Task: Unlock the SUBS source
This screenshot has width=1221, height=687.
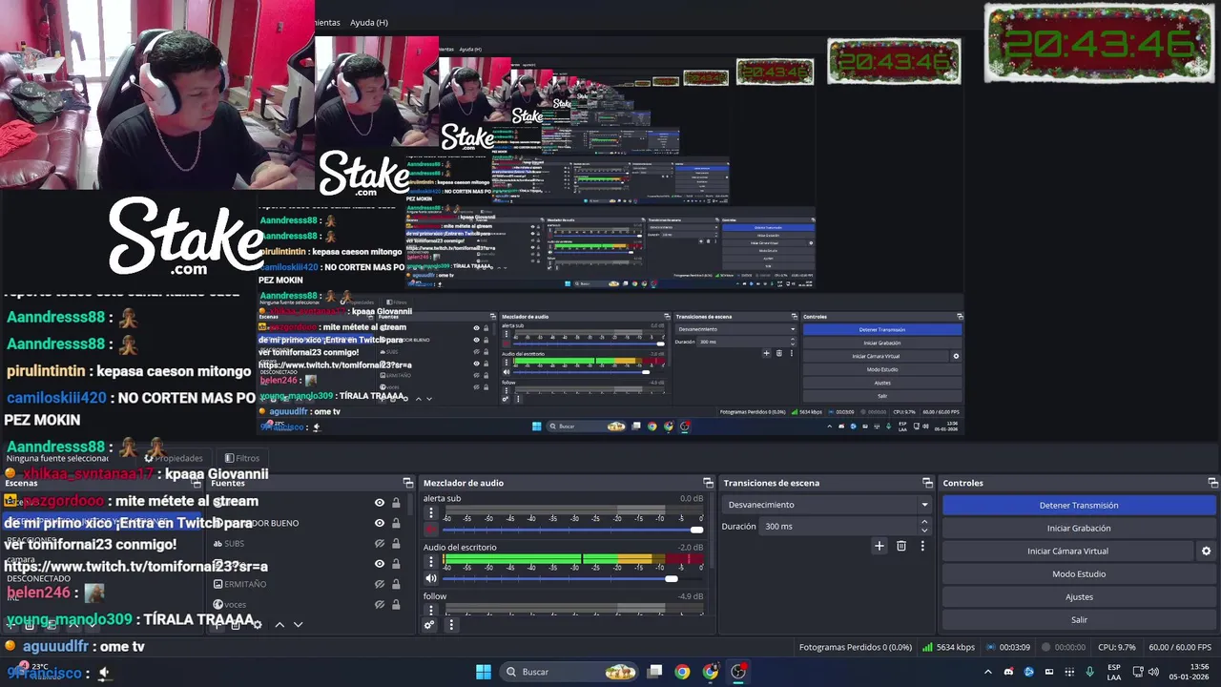Action: tap(396, 544)
